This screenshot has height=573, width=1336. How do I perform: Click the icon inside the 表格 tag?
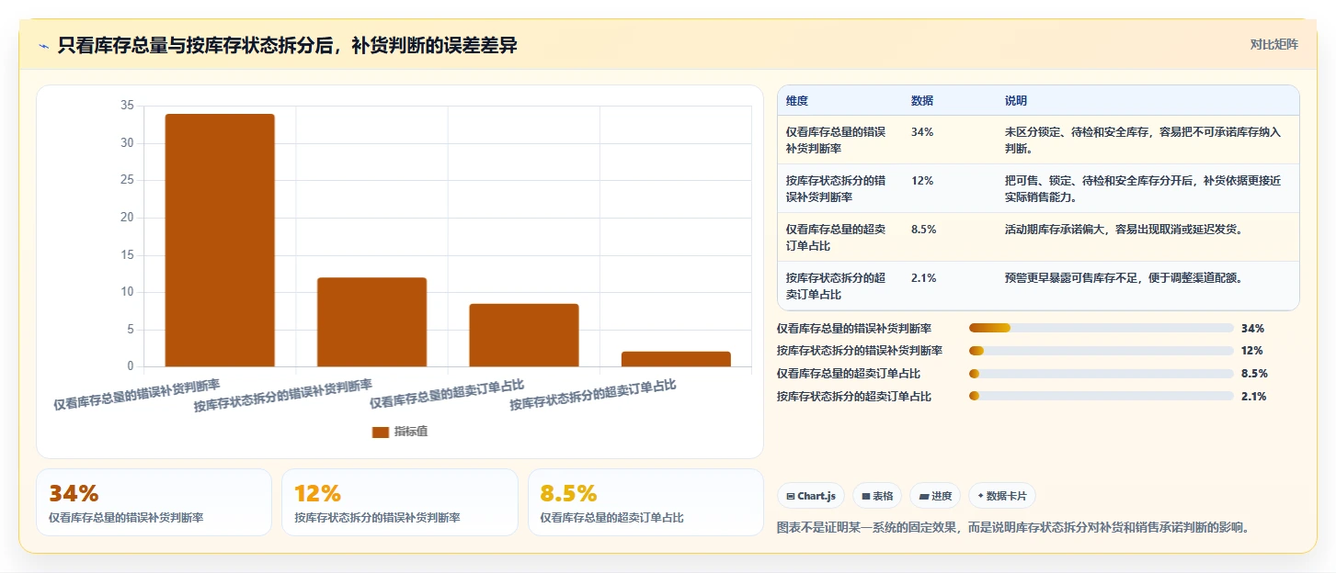tap(866, 496)
